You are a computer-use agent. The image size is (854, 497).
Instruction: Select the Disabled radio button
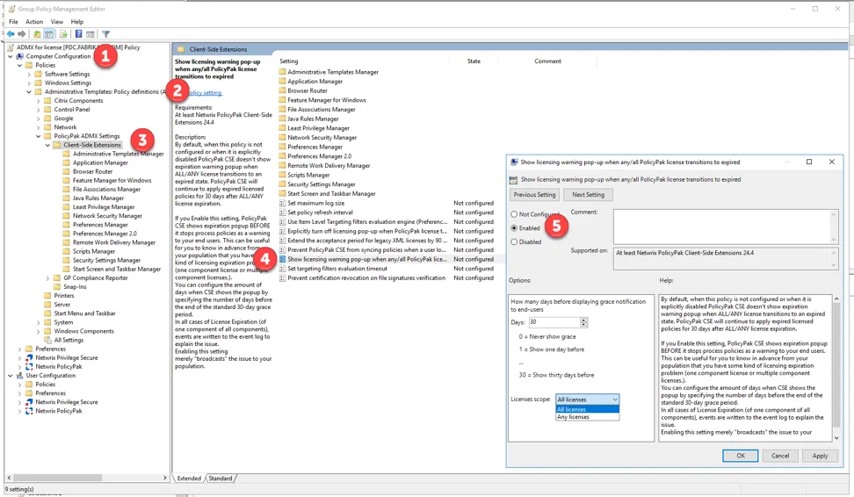(x=515, y=241)
